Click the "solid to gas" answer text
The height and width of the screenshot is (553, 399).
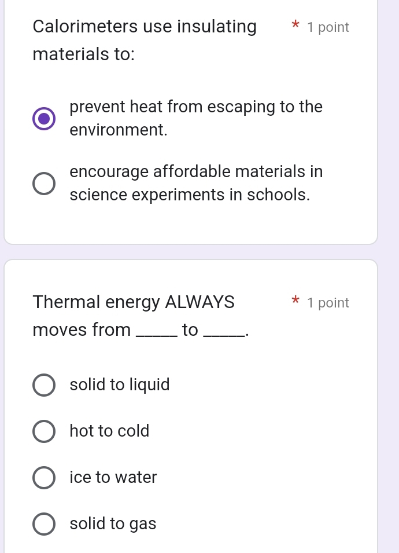click(113, 524)
